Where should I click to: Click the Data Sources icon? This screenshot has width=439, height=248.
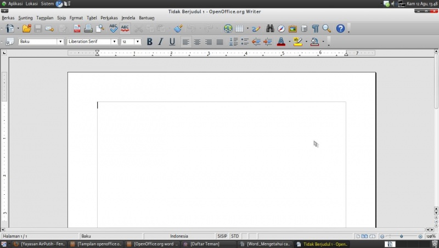pyautogui.click(x=304, y=29)
